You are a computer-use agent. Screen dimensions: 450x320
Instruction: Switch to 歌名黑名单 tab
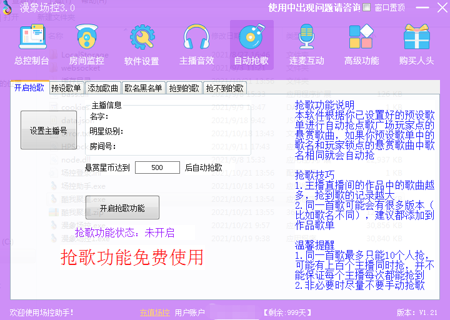(x=144, y=88)
